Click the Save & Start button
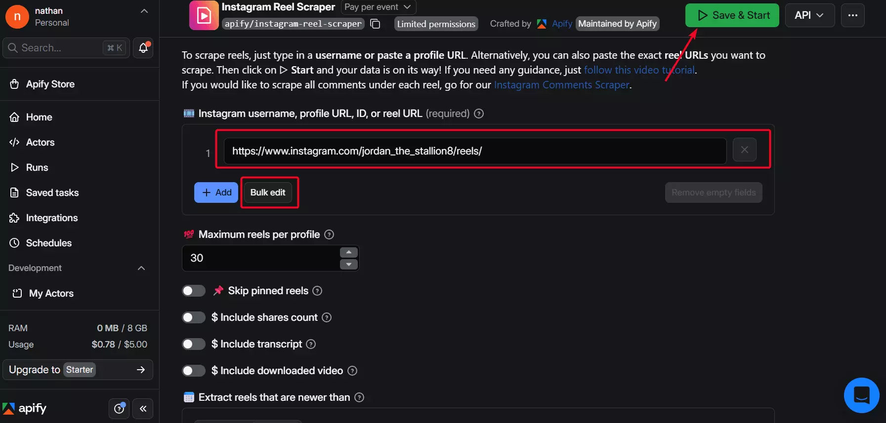Viewport: 886px width, 423px height. tap(732, 15)
